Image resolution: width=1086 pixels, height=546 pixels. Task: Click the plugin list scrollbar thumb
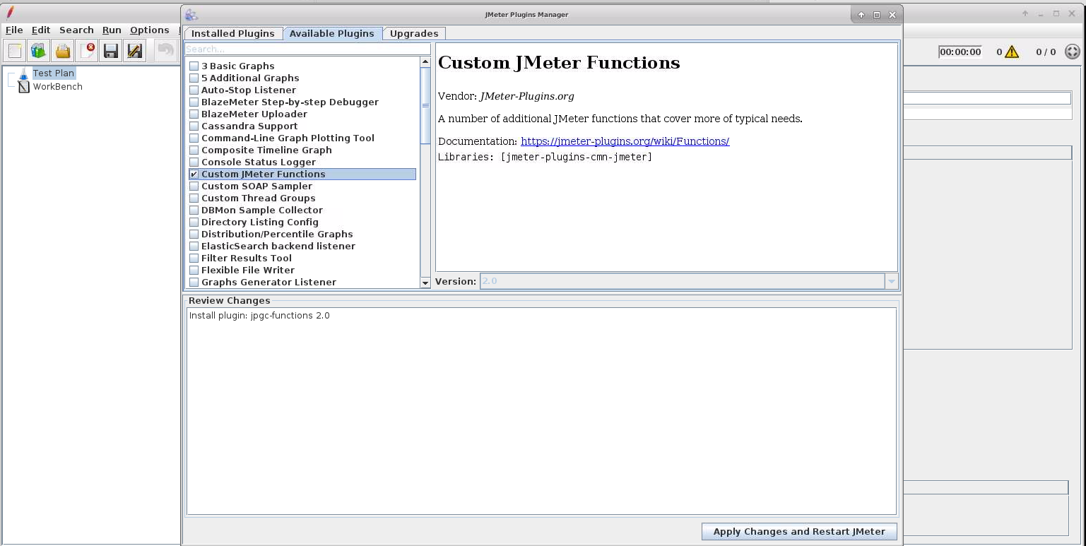point(425,105)
